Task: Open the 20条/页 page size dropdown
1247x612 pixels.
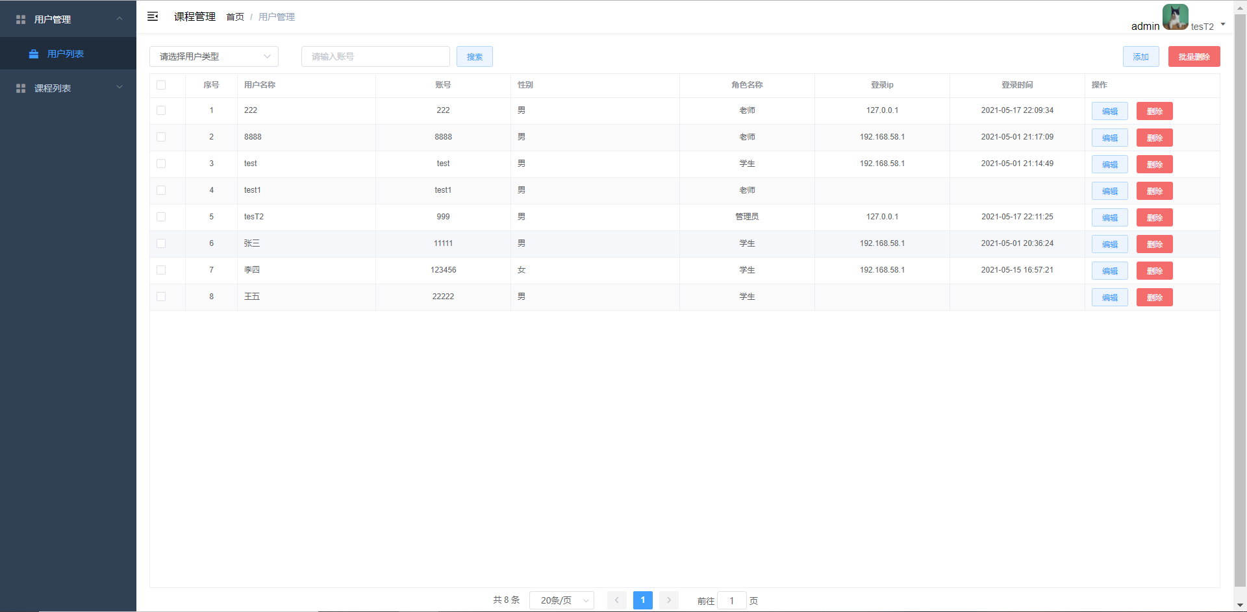Action: coord(561,600)
